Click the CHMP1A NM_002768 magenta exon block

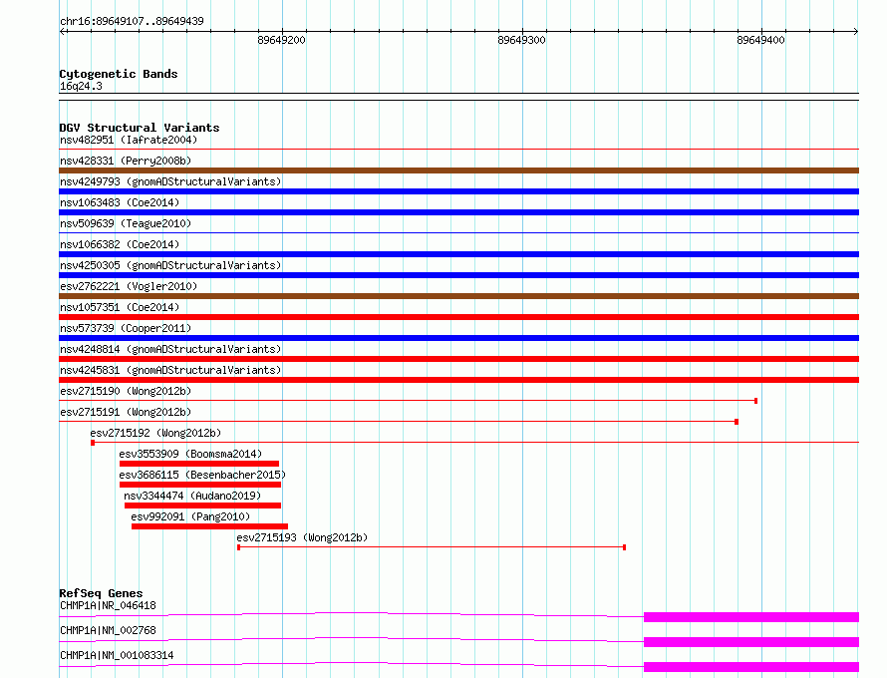(751, 642)
